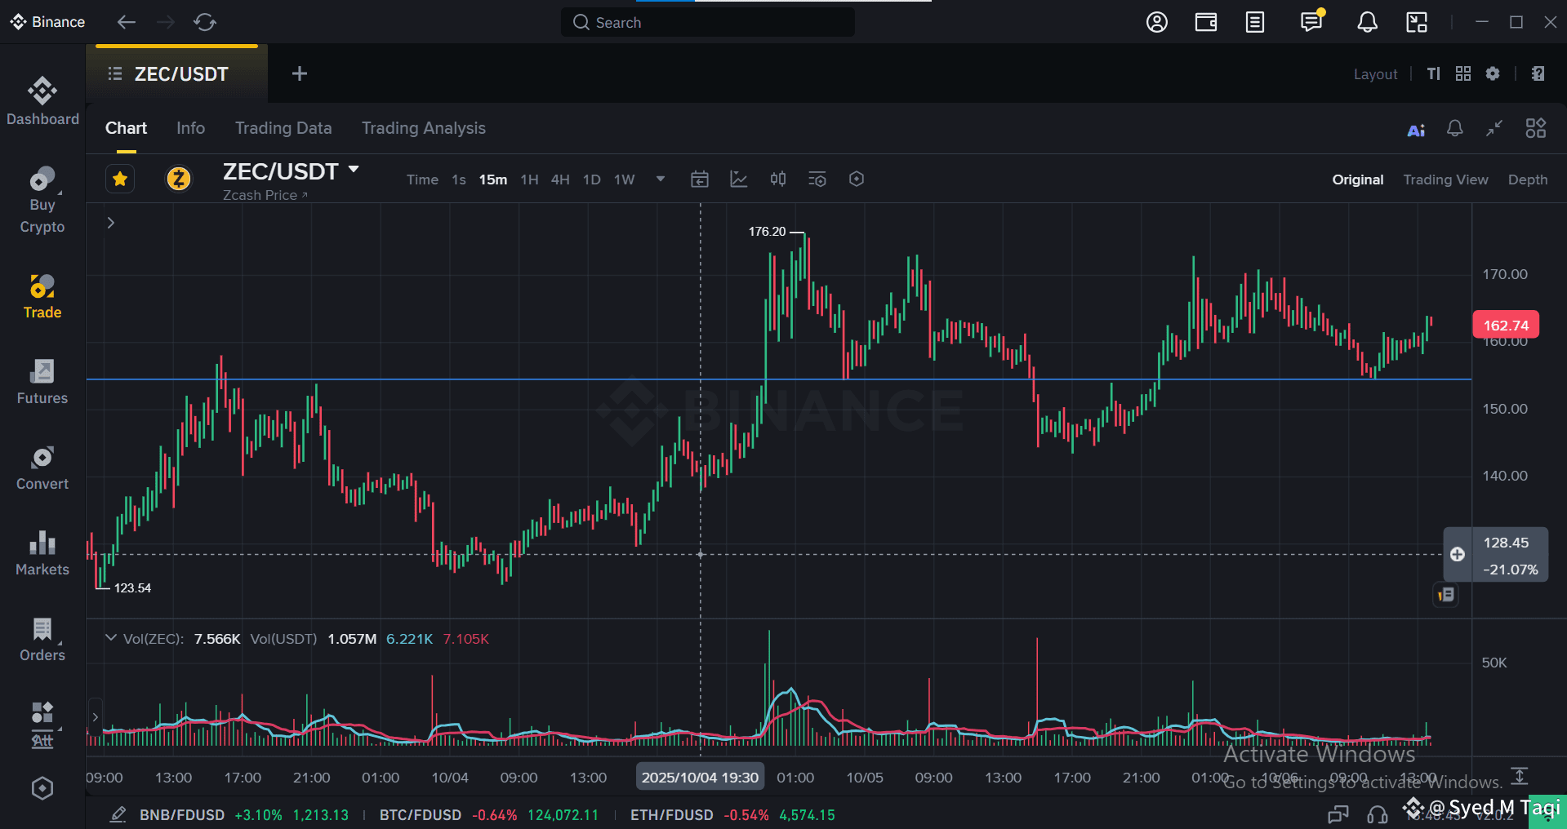
Task: Open the calendar date-range icon
Action: click(x=700, y=179)
